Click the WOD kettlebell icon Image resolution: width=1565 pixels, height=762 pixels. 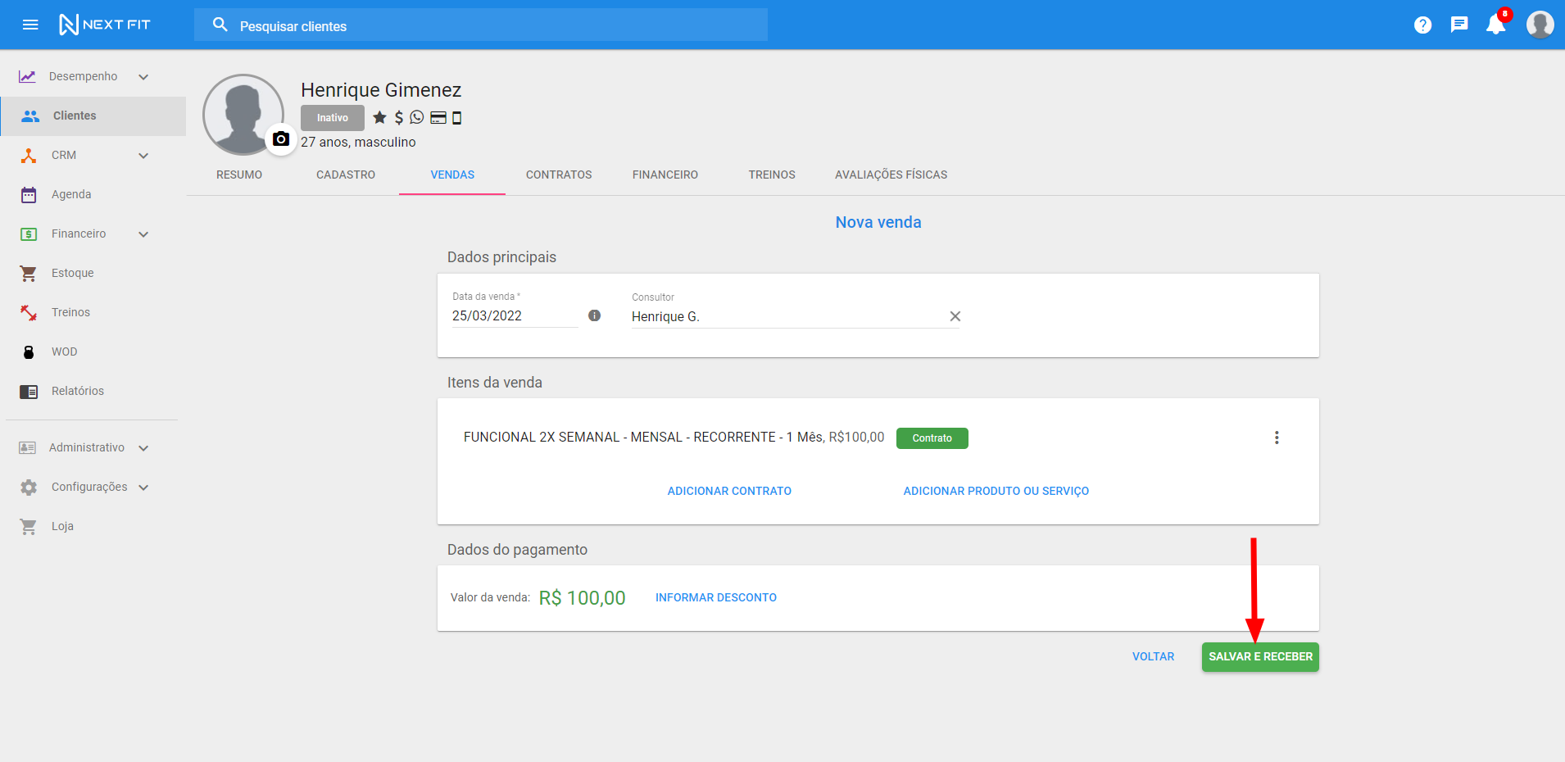pos(29,352)
